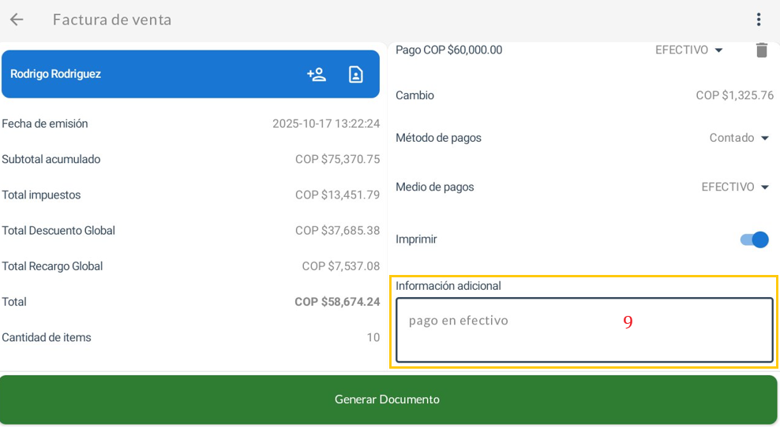Click the Cantidad de items row
The image size is (780, 427).
click(x=190, y=338)
